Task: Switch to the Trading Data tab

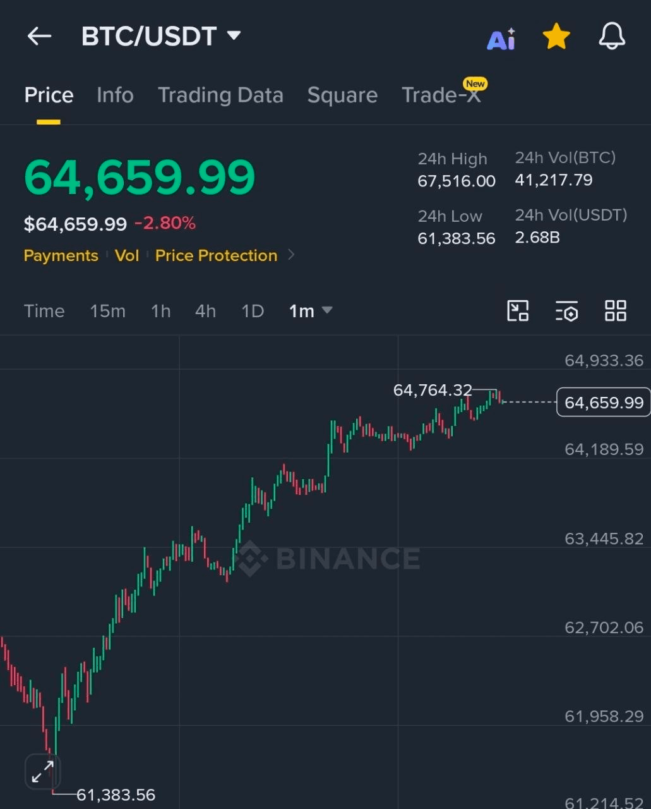Action: coord(220,95)
